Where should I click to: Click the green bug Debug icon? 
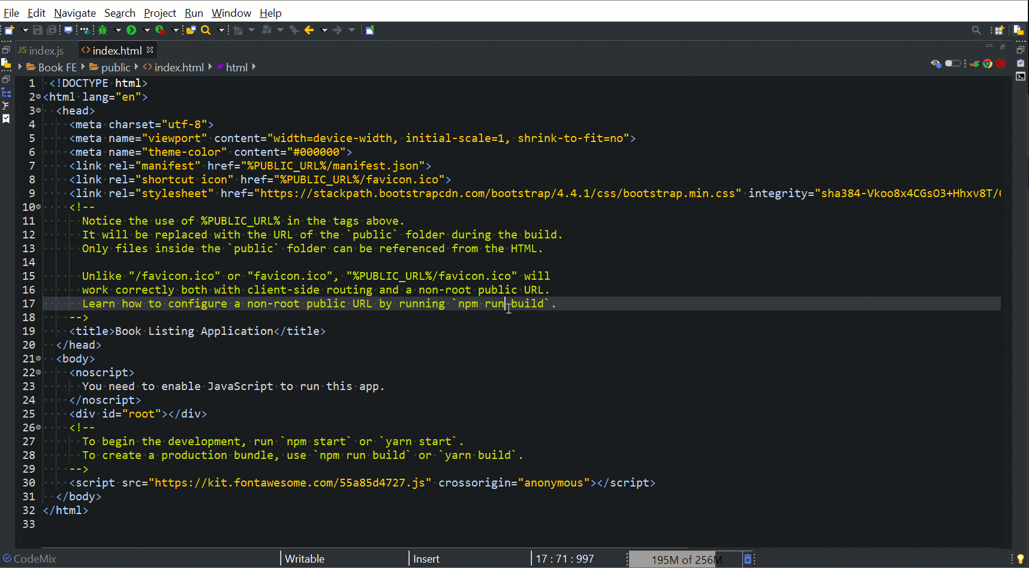103,30
